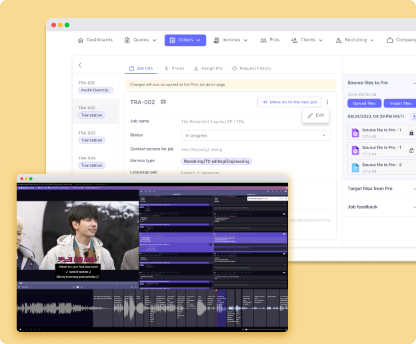Click the Upload files button
Viewport: 416px width, 344px height.
point(363,103)
